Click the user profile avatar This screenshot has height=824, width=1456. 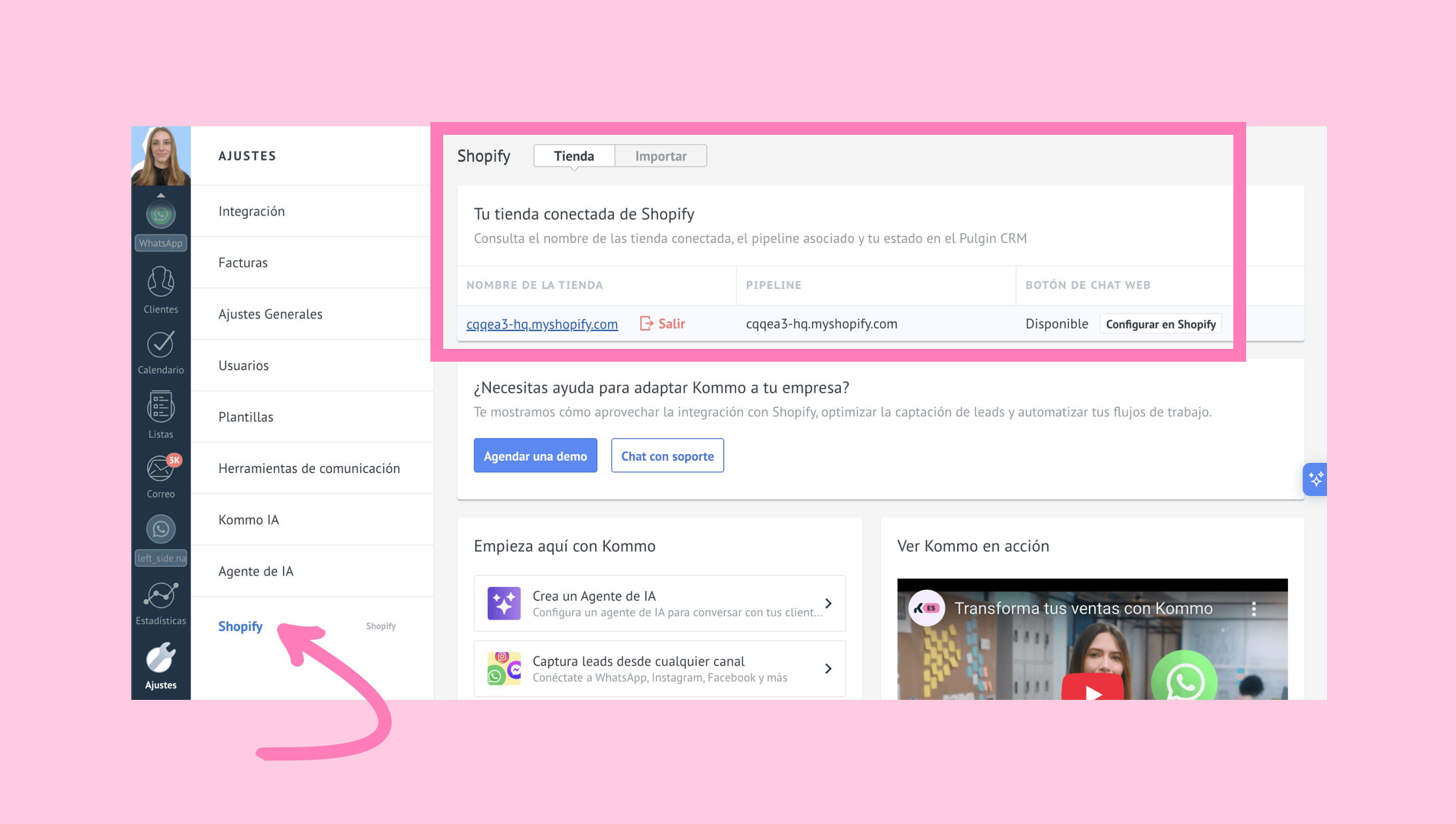161,156
